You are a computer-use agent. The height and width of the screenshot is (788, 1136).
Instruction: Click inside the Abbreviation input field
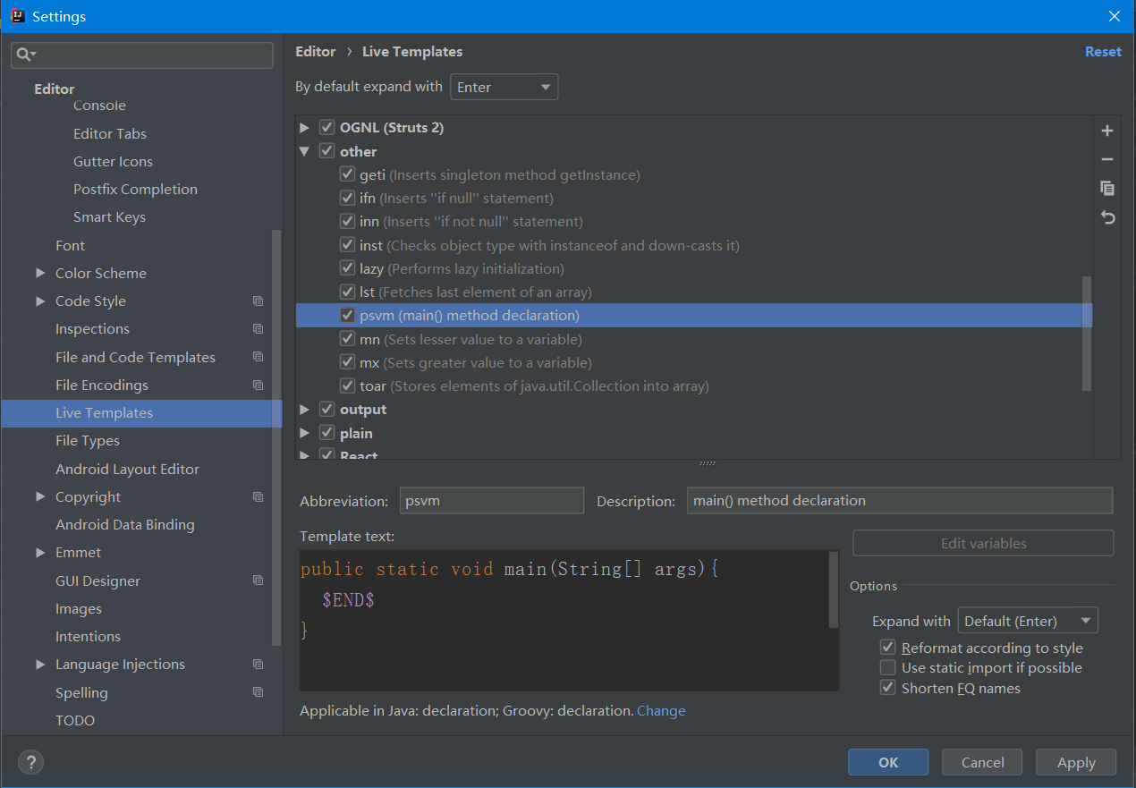[x=491, y=500]
